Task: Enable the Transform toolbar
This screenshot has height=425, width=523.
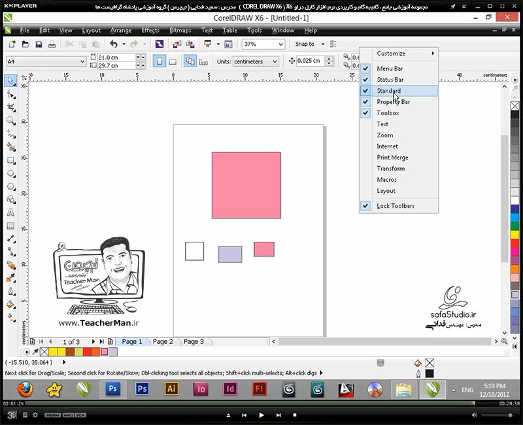Action: (x=399, y=169)
